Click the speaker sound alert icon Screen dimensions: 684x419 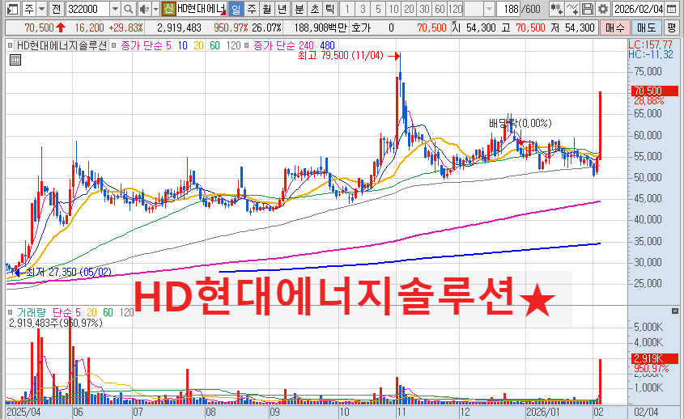pyautogui.click(x=144, y=9)
